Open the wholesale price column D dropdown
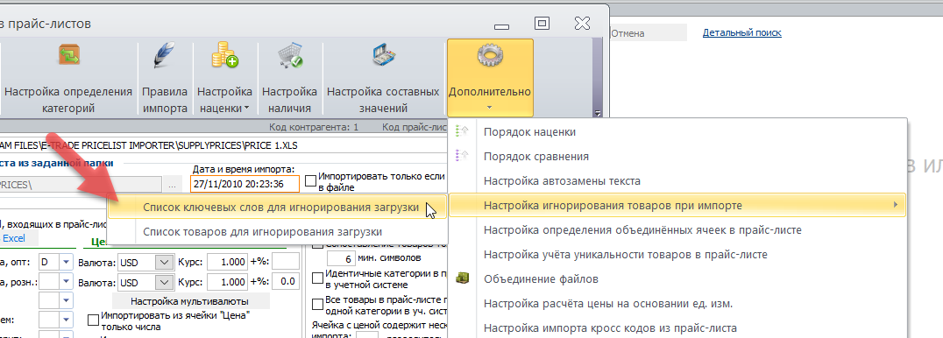This screenshot has height=338, width=943. [66, 262]
